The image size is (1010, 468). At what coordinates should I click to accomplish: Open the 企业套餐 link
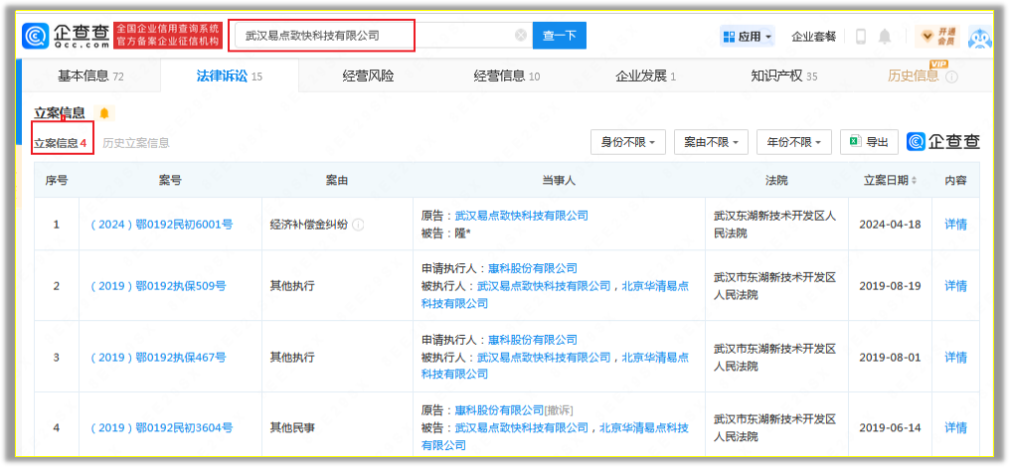pyautogui.click(x=813, y=37)
